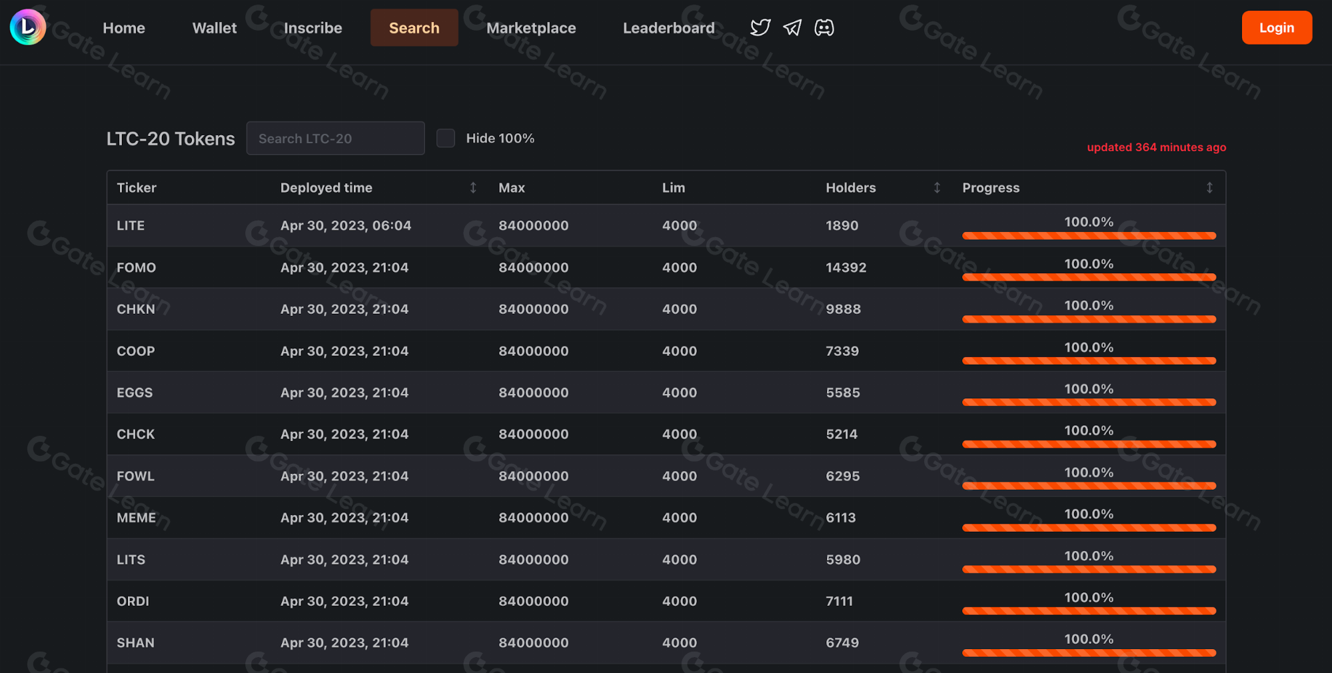Screen dimensions: 1332x673
Task: Sort by Holders column arrows
Action: tap(937, 188)
